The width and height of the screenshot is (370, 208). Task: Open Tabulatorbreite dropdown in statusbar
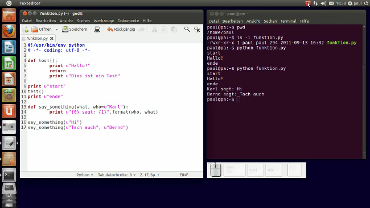pyautogui.click(x=117, y=175)
